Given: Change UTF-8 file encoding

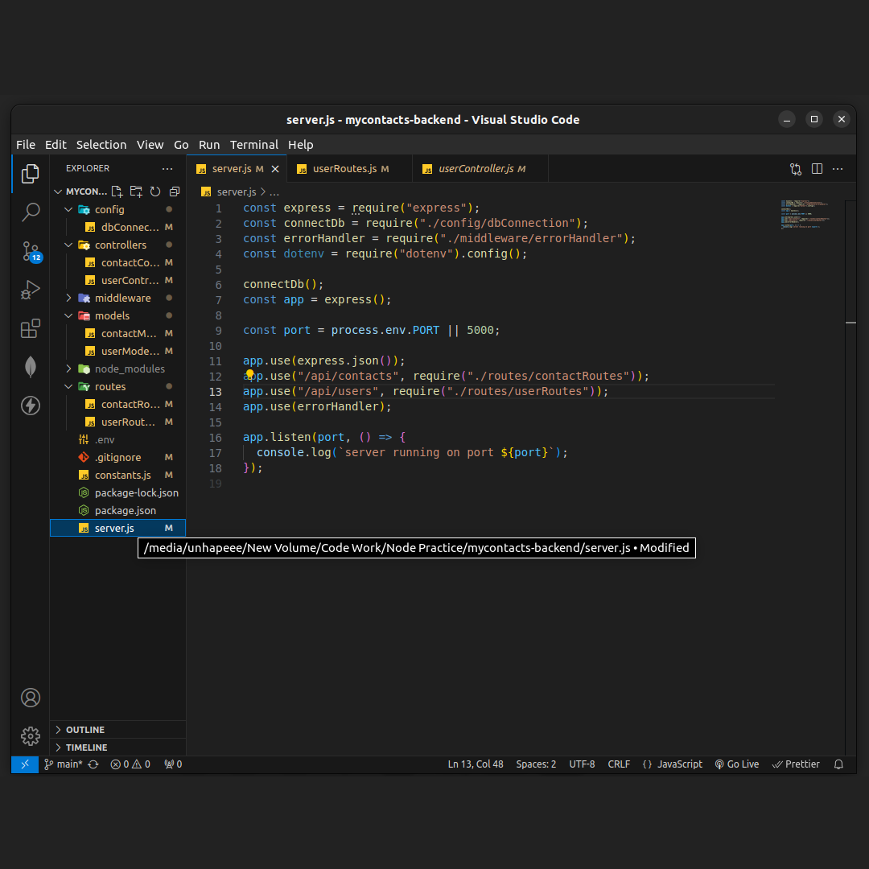Looking at the screenshot, I should (x=582, y=764).
